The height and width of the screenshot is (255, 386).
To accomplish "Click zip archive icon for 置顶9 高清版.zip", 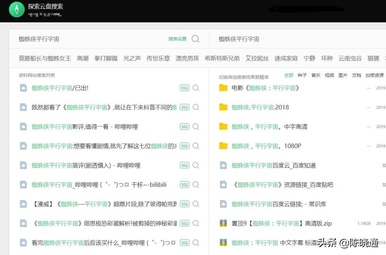I will [x=223, y=223].
